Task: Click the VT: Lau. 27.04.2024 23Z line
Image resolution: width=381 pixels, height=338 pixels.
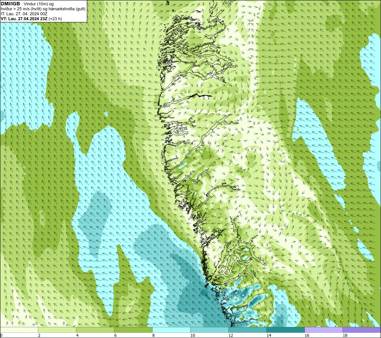Action: [x=31, y=19]
